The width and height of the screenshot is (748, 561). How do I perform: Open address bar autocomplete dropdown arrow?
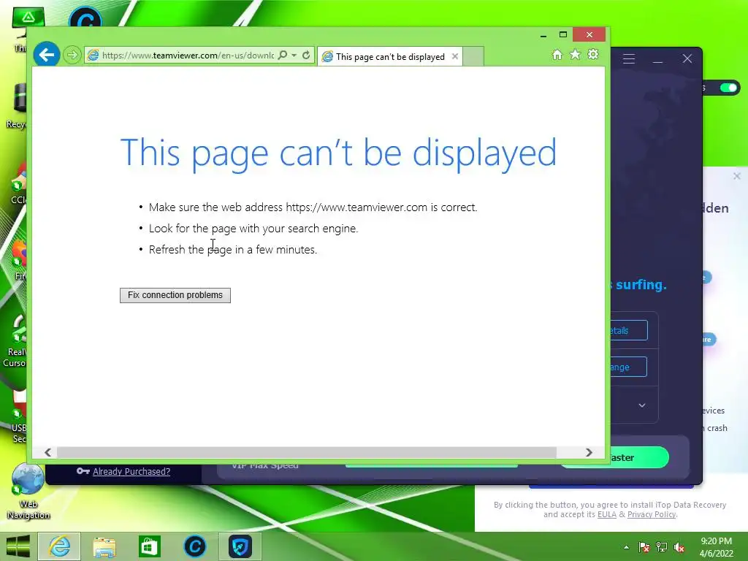click(294, 56)
